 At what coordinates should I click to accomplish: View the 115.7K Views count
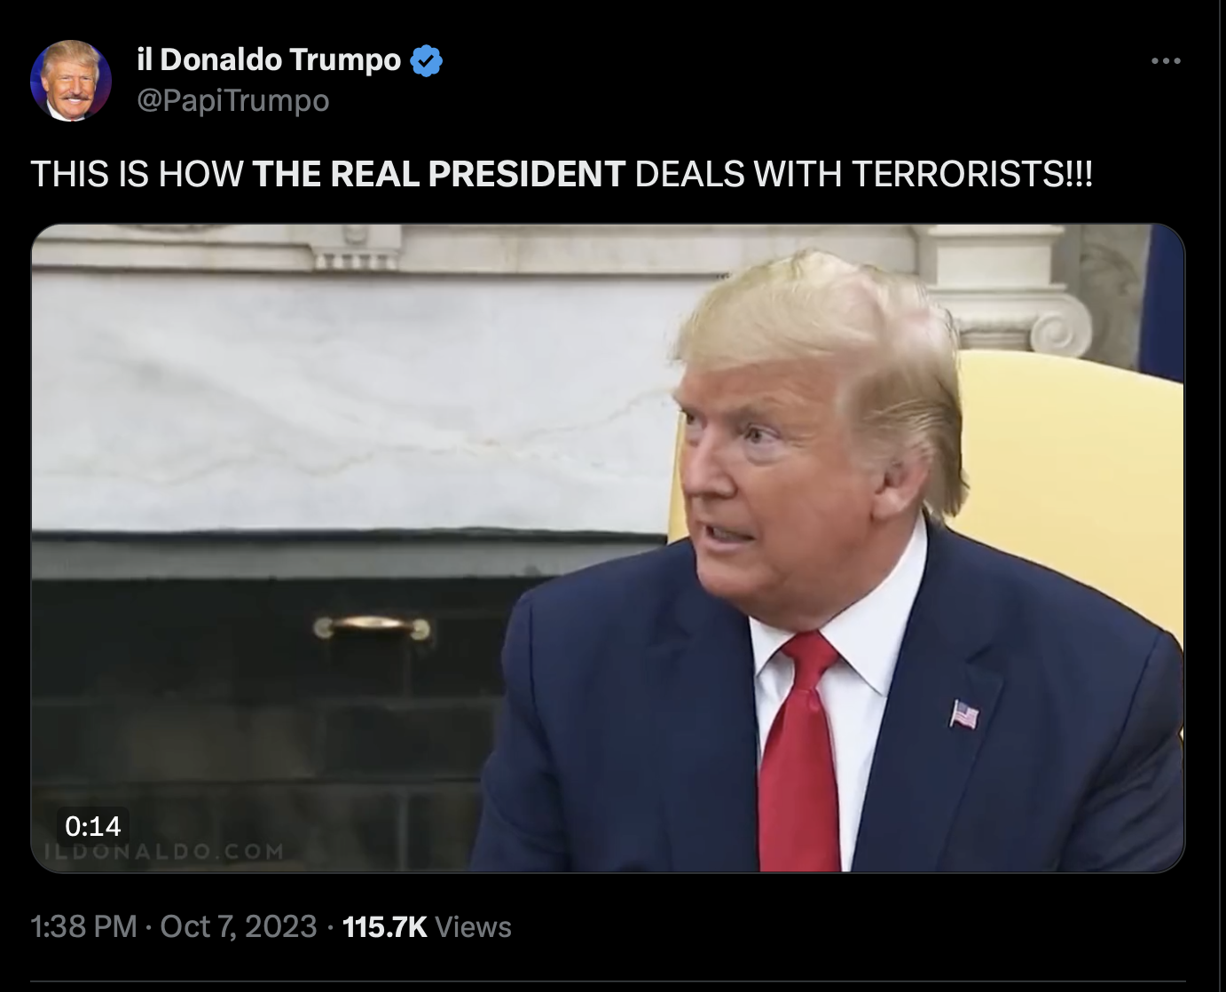point(427,926)
